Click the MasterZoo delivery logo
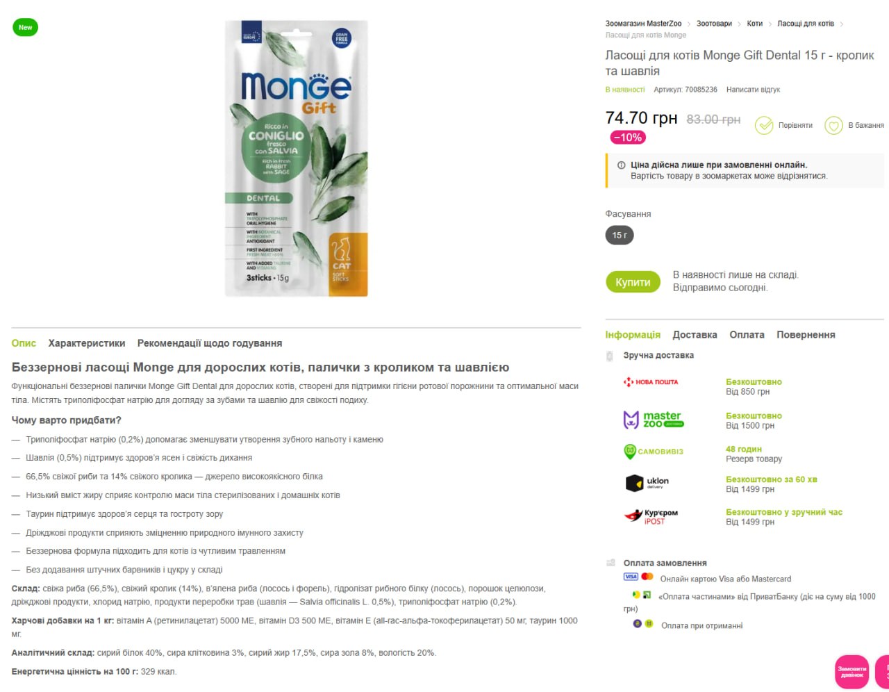Viewport: 889px width, 692px height. pyautogui.click(x=654, y=420)
